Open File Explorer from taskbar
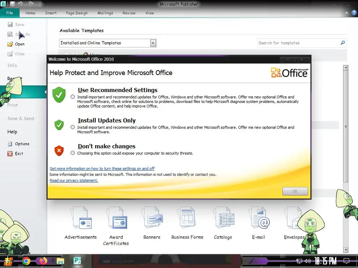Screen dimensions: 358x268 60,261
